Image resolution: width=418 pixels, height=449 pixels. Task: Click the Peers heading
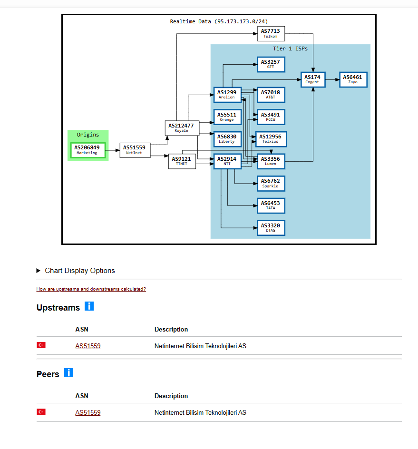click(48, 374)
